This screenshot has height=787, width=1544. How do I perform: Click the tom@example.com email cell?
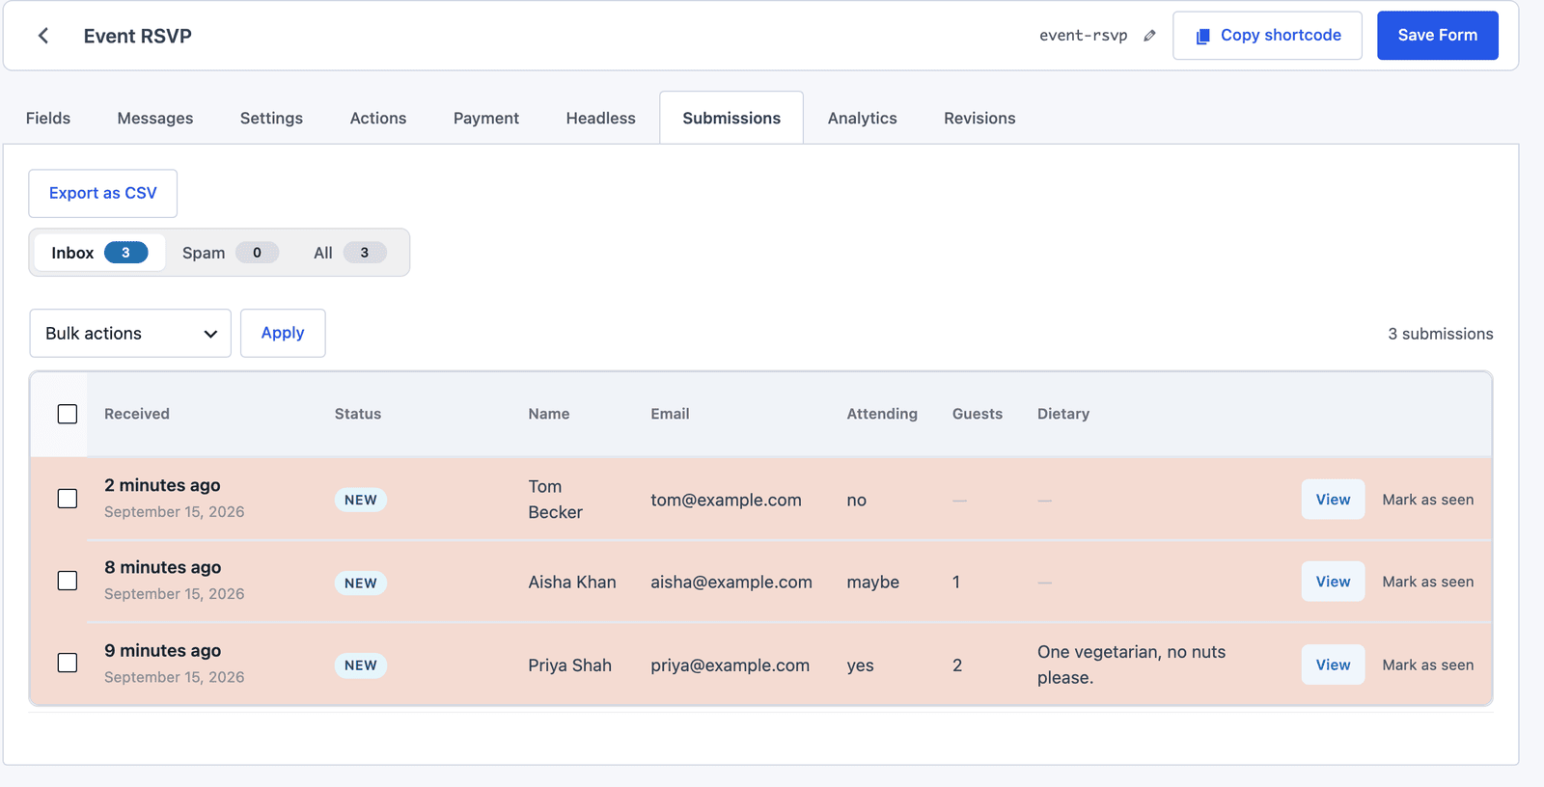[726, 500]
